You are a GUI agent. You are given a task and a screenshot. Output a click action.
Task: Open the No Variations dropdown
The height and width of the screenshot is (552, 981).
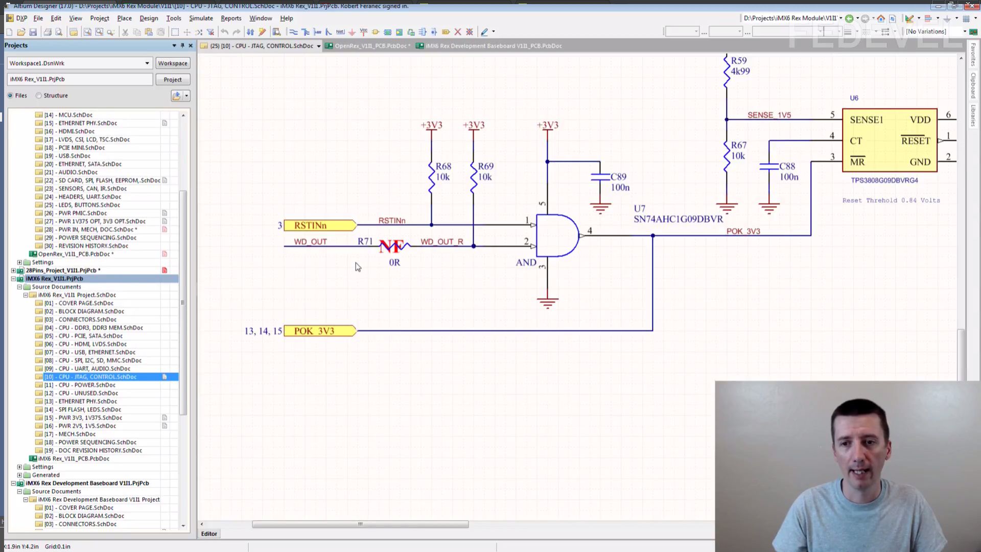coord(965,32)
